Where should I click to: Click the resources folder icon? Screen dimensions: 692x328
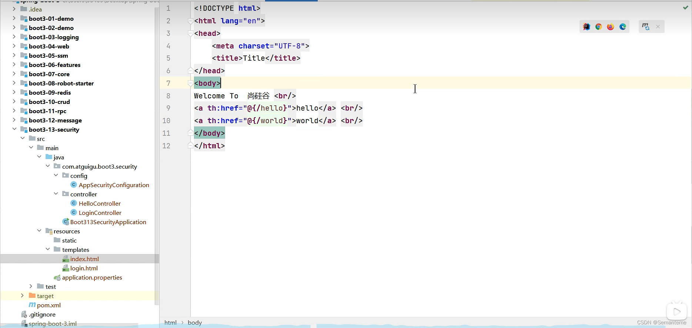[x=49, y=231]
